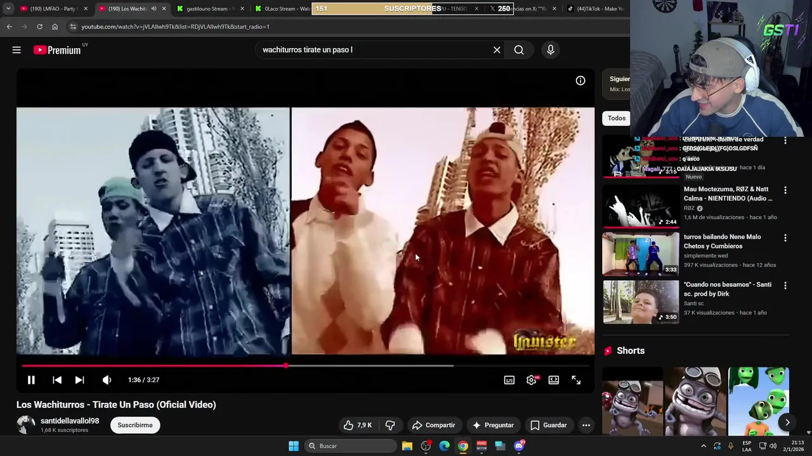Open options menu for Cuando nos besamos video
The image size is (812, 456).
[785, 286]
